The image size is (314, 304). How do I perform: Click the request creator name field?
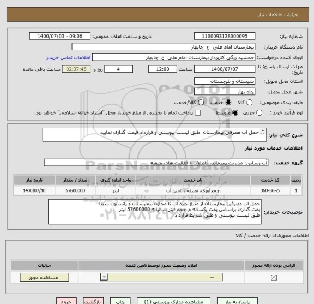click(x=173, y=57)
